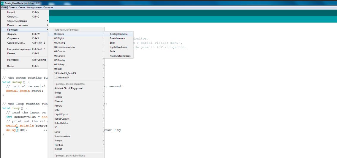Image resolution: width=337 pixels, height=158 pixels.
Task: Choose Выход to quit
Action: 25,66
